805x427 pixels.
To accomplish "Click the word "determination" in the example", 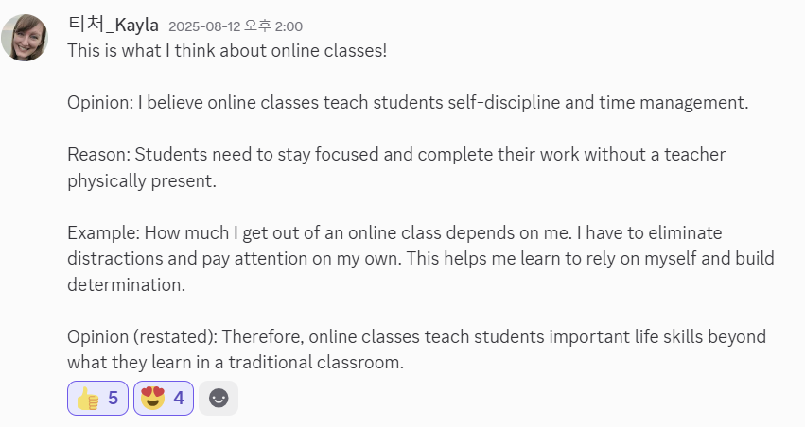I will click(126, 284).
